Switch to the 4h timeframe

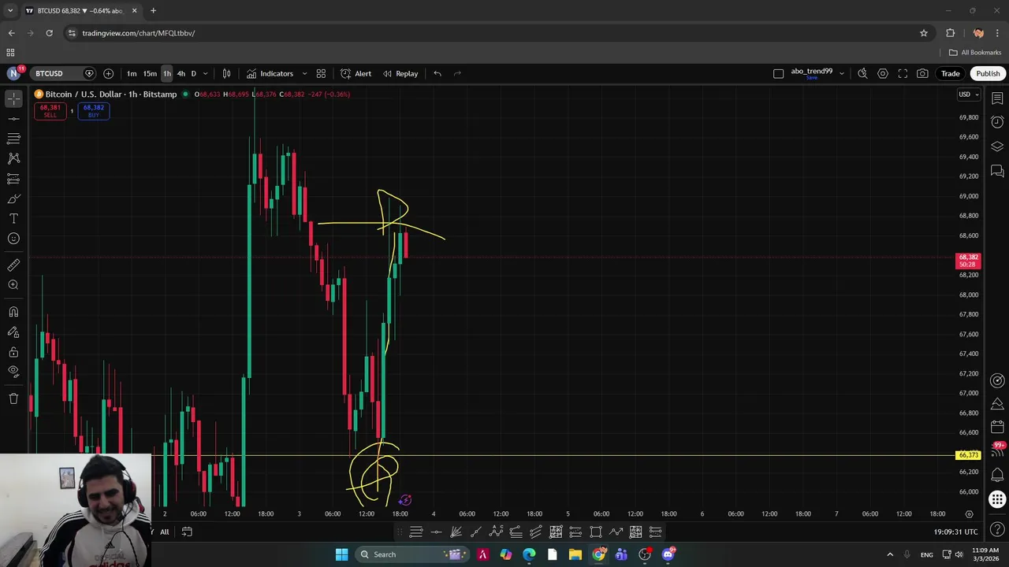181,73
